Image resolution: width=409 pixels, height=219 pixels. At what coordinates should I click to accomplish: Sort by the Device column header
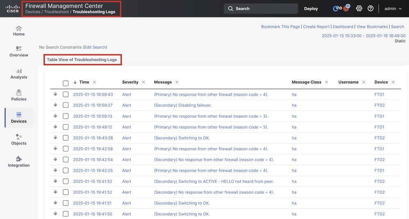point(381,82)
